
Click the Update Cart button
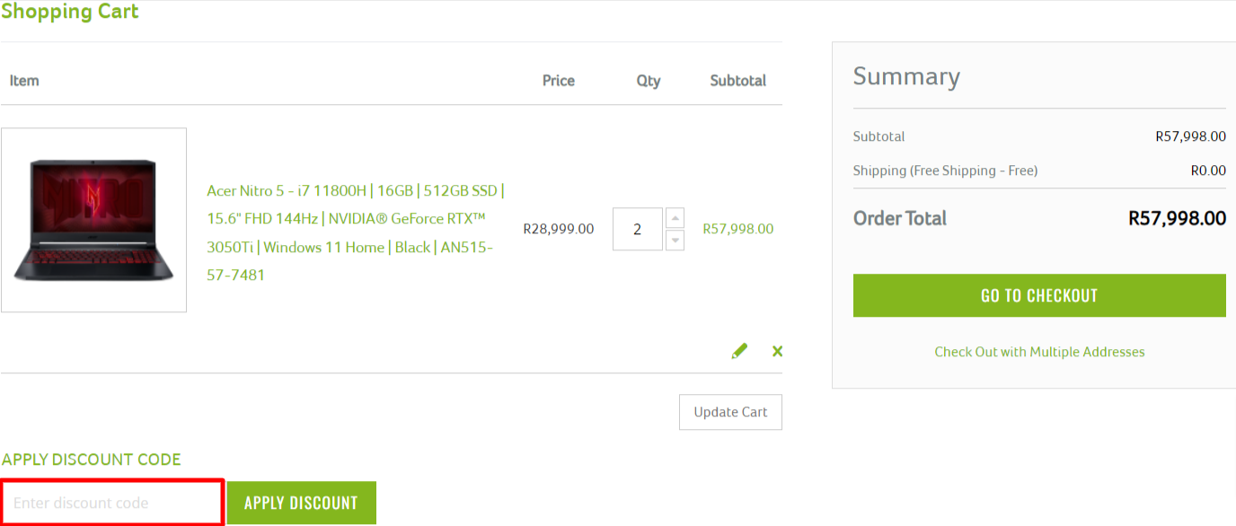(x=729, y=411)
